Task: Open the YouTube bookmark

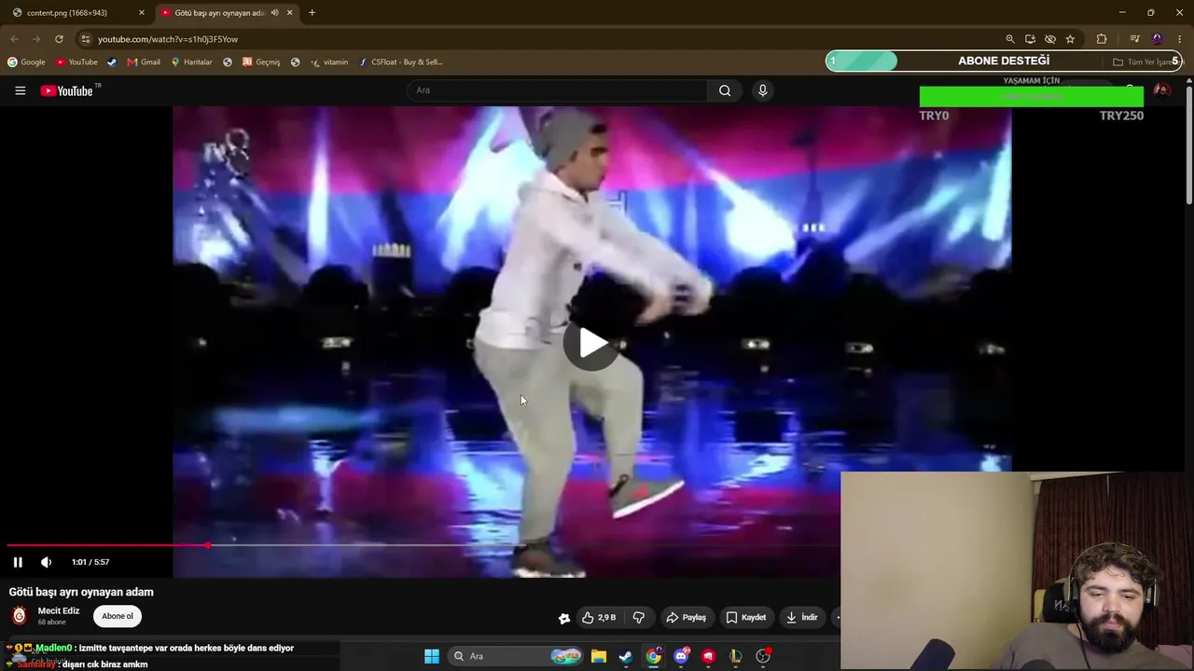Action: [76, 62]
